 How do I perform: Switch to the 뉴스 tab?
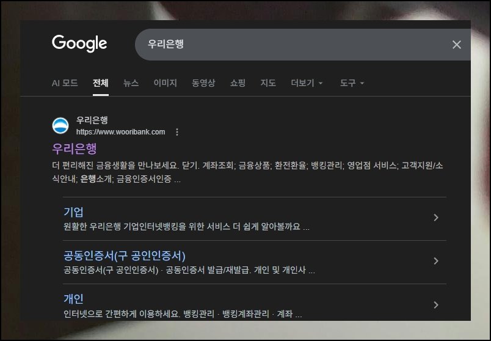pos(131,83)
